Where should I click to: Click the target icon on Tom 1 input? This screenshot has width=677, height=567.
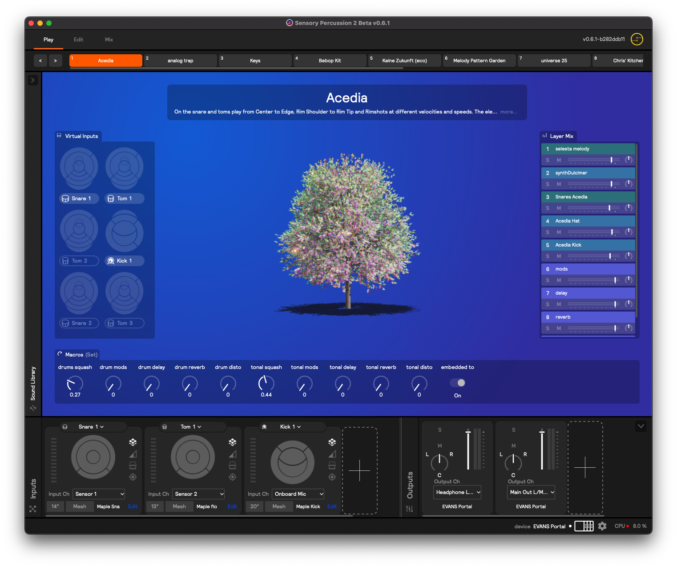[232, 477]
